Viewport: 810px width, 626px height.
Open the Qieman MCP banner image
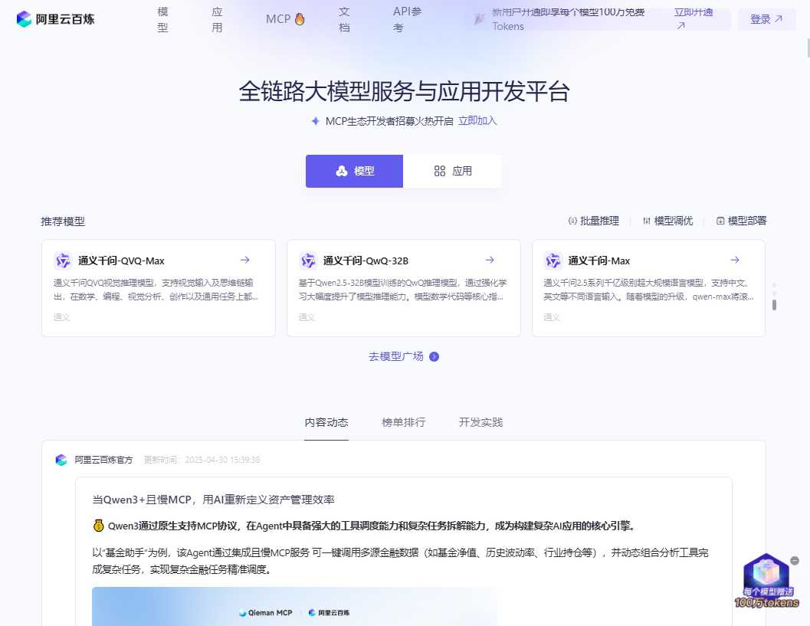tap(294, 606)
